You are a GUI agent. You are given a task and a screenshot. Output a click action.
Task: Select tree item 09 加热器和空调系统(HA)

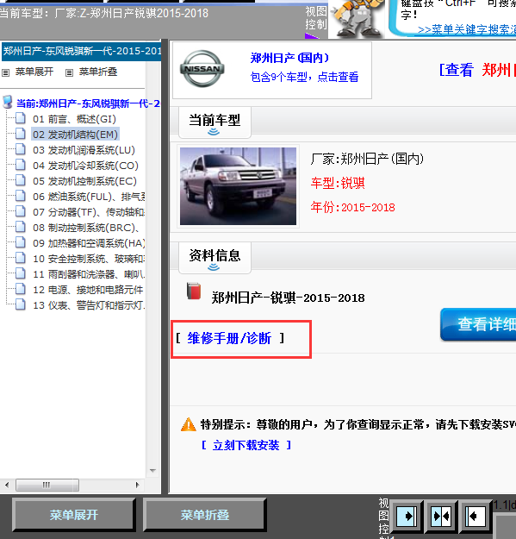[x=89, y=243]
